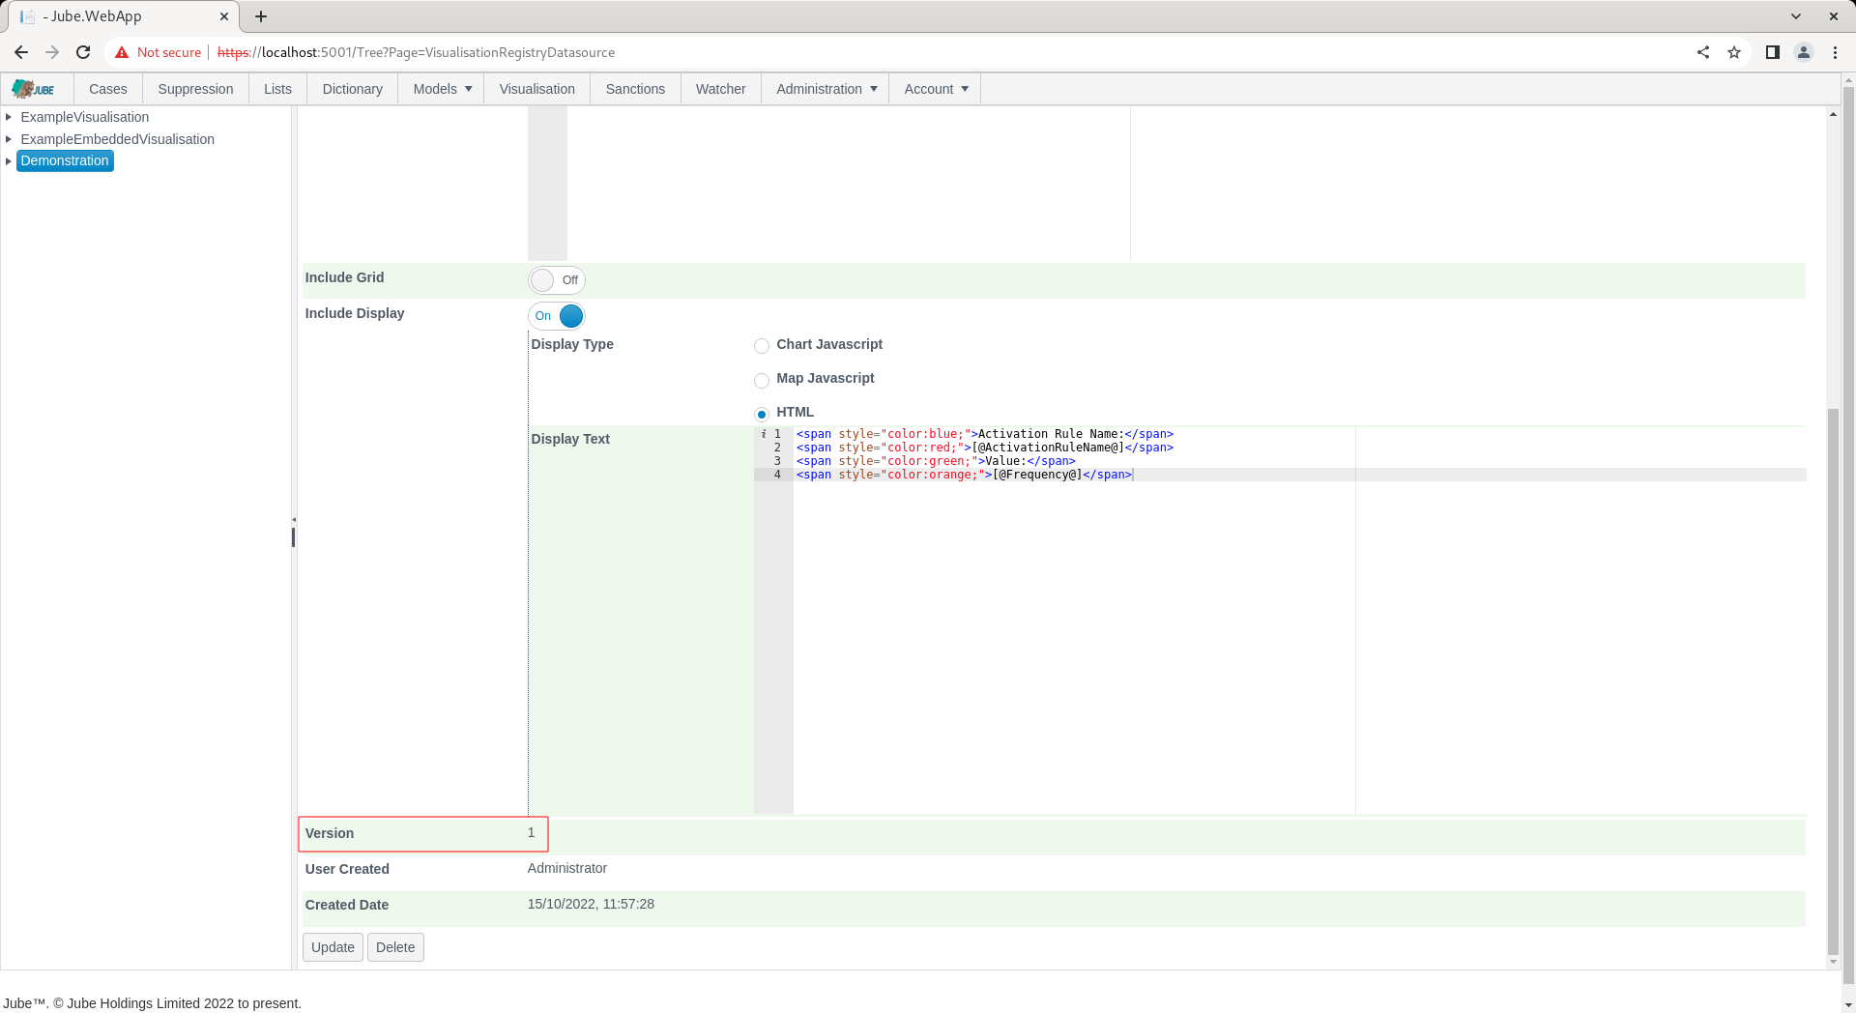1856x1013 pixels.
Task: Click the Version value 1
Action: point(531,832)
